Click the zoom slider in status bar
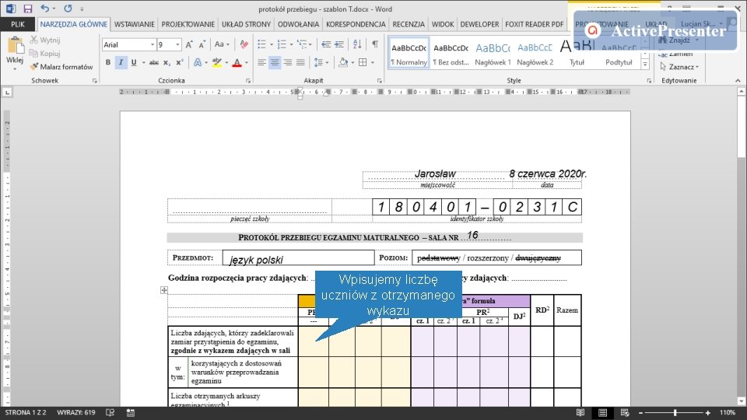 pos(675,413)
